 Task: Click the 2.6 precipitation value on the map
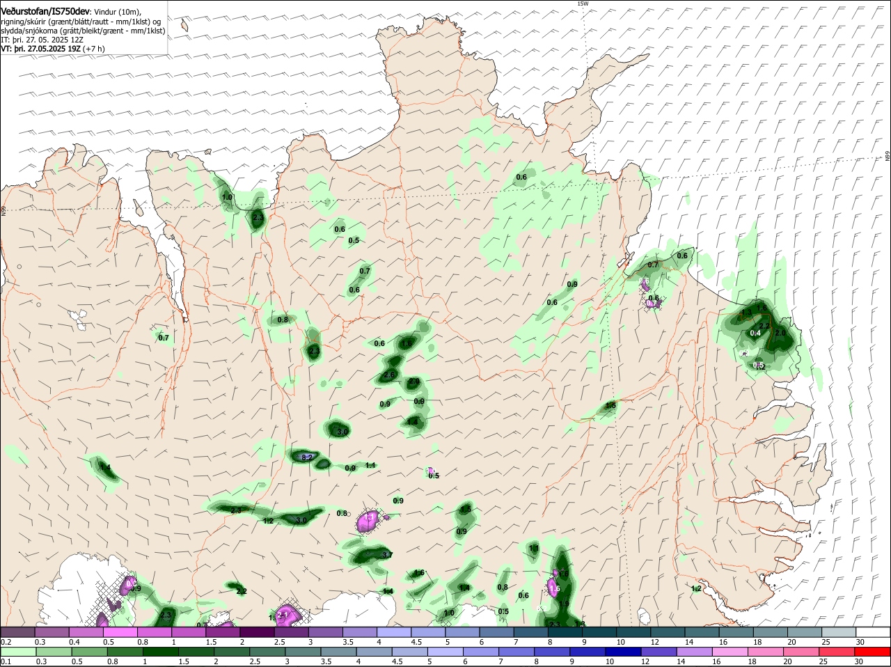tap(389, 375)
